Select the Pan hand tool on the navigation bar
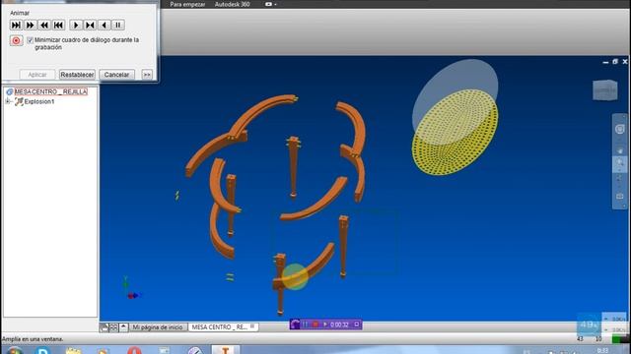 [619, 150]
